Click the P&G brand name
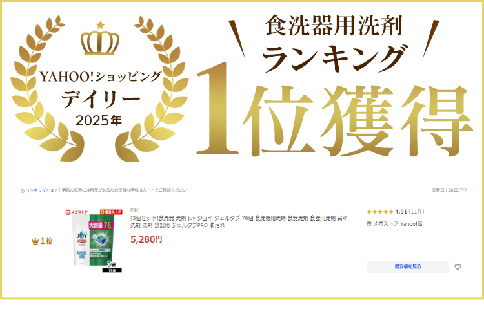 click(x=135, y=210)
